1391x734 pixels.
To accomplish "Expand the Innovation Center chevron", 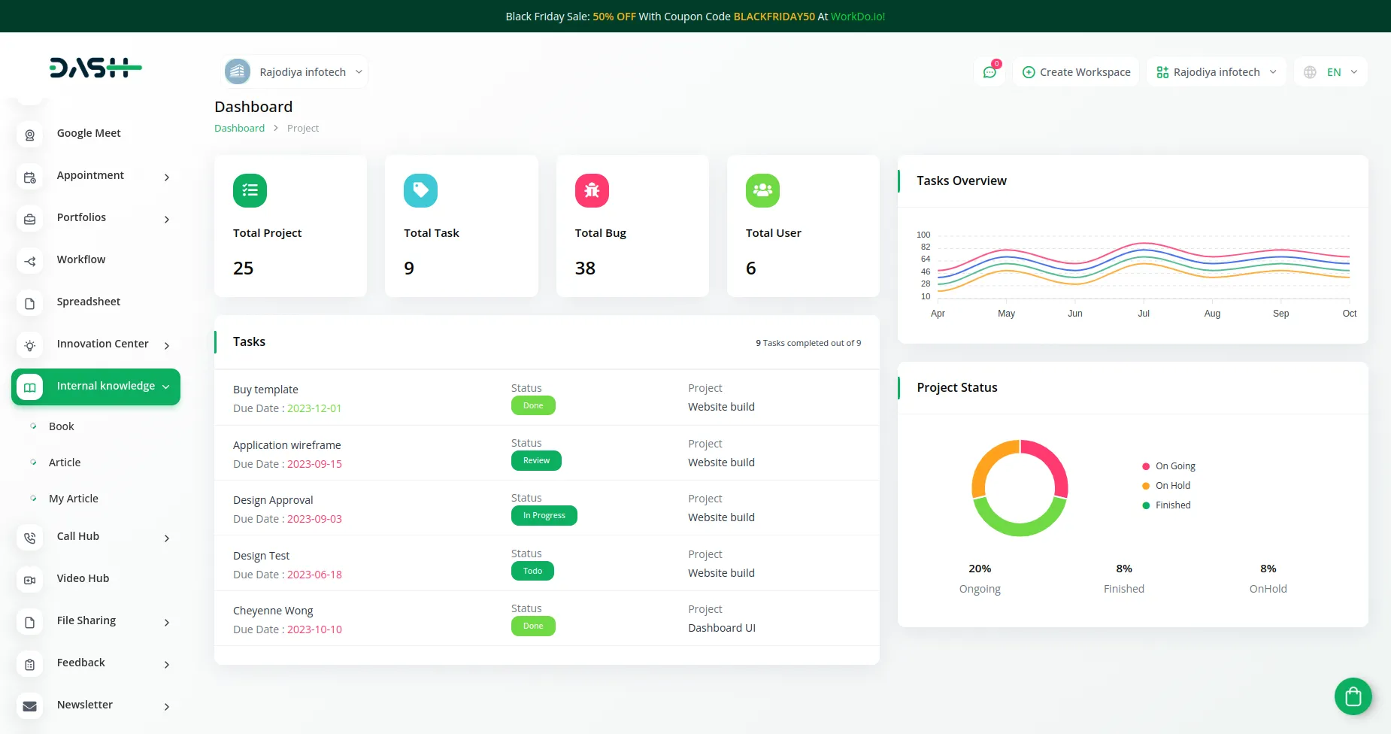I will click(x=167, y=346).
